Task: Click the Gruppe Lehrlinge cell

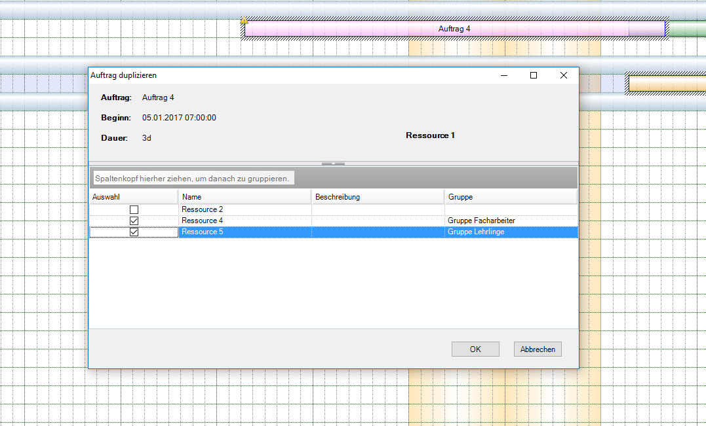Action: pos(476,232)
